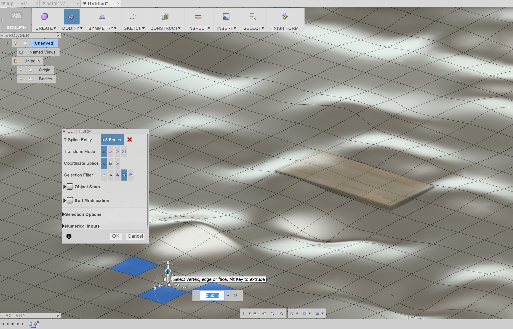Viewport: 513px width, 329px height.
Task: Click the Fit-to-window zoom icon
Action: [281, 313]
